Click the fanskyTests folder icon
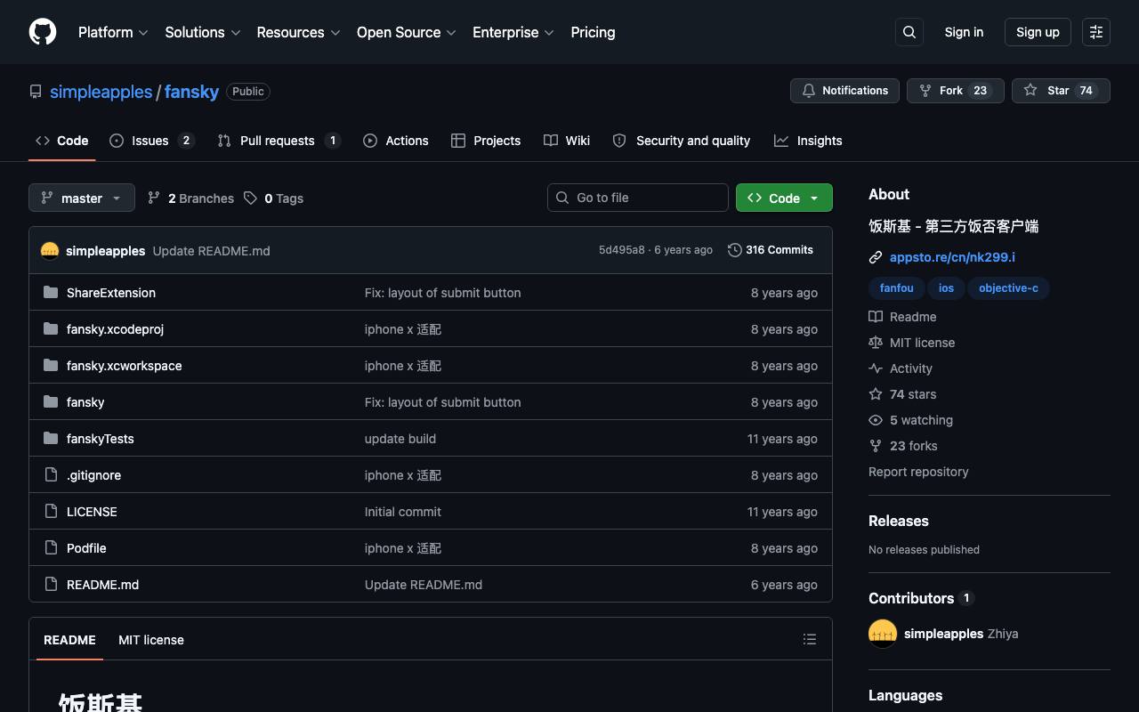 51,439
